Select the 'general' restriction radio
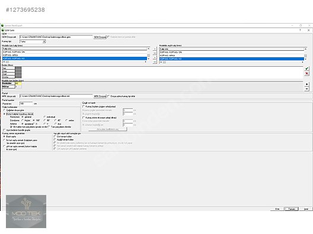Image resolution: width=313 pixels, height=234 pixels. click(23, 117)
